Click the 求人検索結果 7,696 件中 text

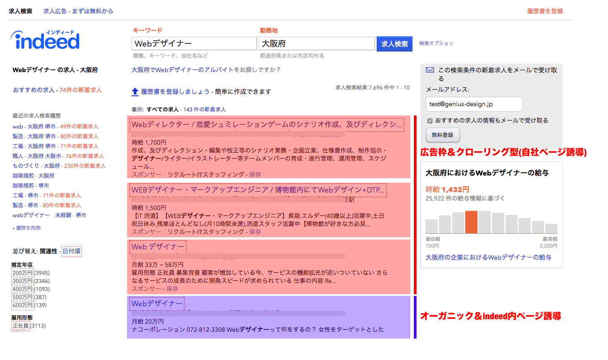point(372,88)
